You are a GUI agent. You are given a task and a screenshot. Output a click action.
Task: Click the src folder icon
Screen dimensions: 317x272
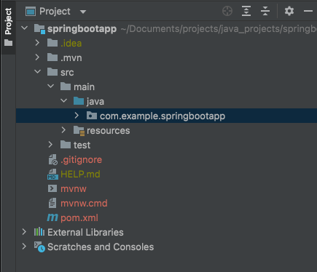click(x=52, y=72)
